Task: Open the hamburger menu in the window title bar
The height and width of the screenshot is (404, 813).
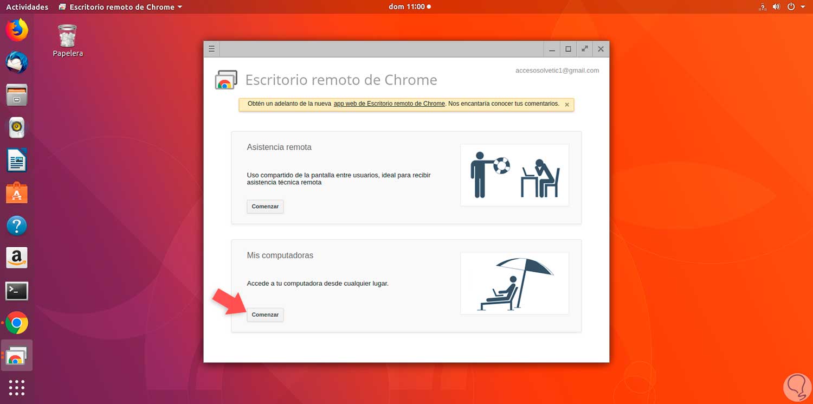Action: [x=212, y=49]
